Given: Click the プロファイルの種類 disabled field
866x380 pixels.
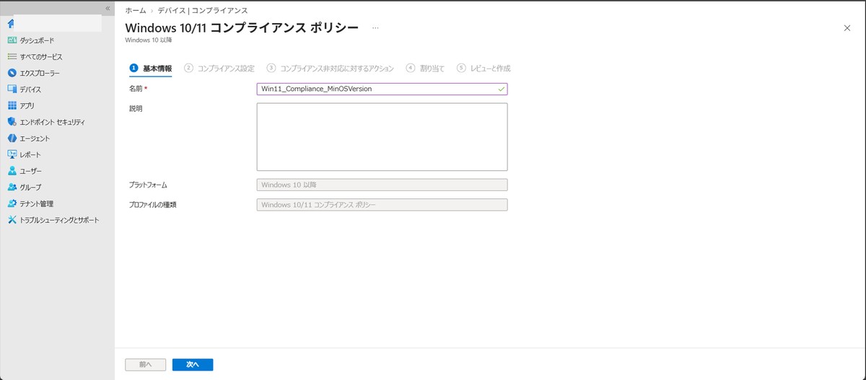Looking at the screenshot, I should (382, 205).
